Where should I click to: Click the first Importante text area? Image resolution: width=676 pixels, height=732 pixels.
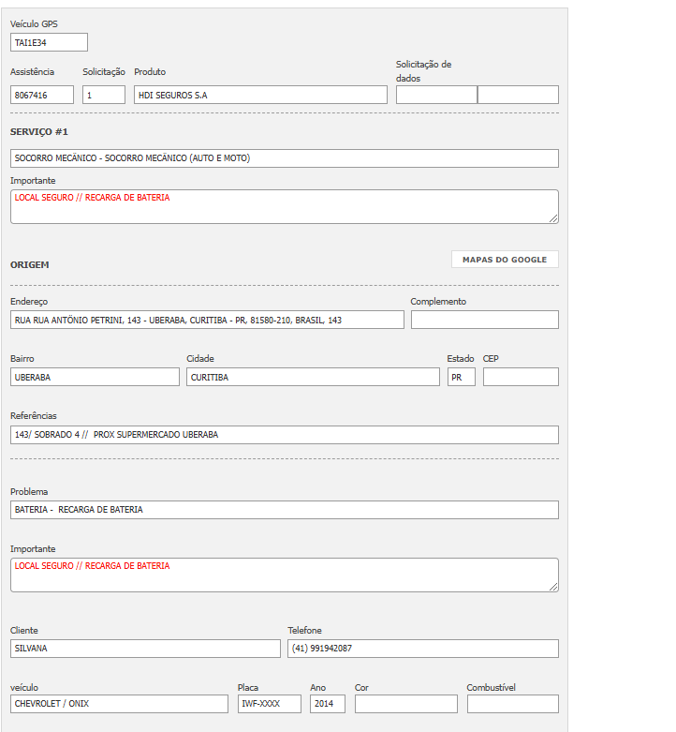pos(284,207)
